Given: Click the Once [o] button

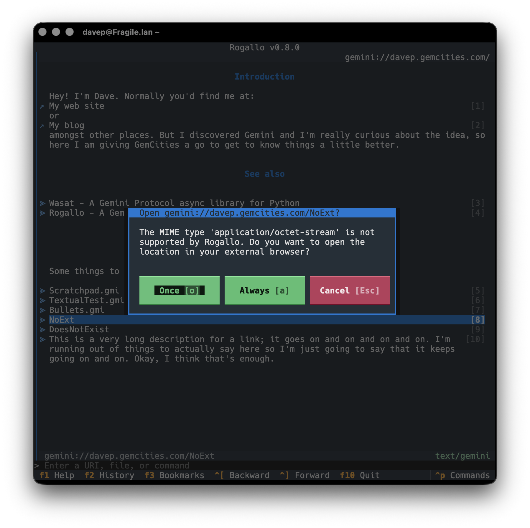Looking at the screenshot, I should coord(179,290).
